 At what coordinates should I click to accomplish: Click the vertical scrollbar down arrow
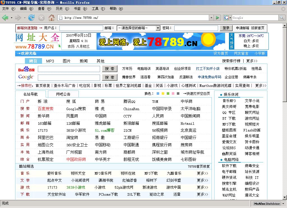pos(285,197)
